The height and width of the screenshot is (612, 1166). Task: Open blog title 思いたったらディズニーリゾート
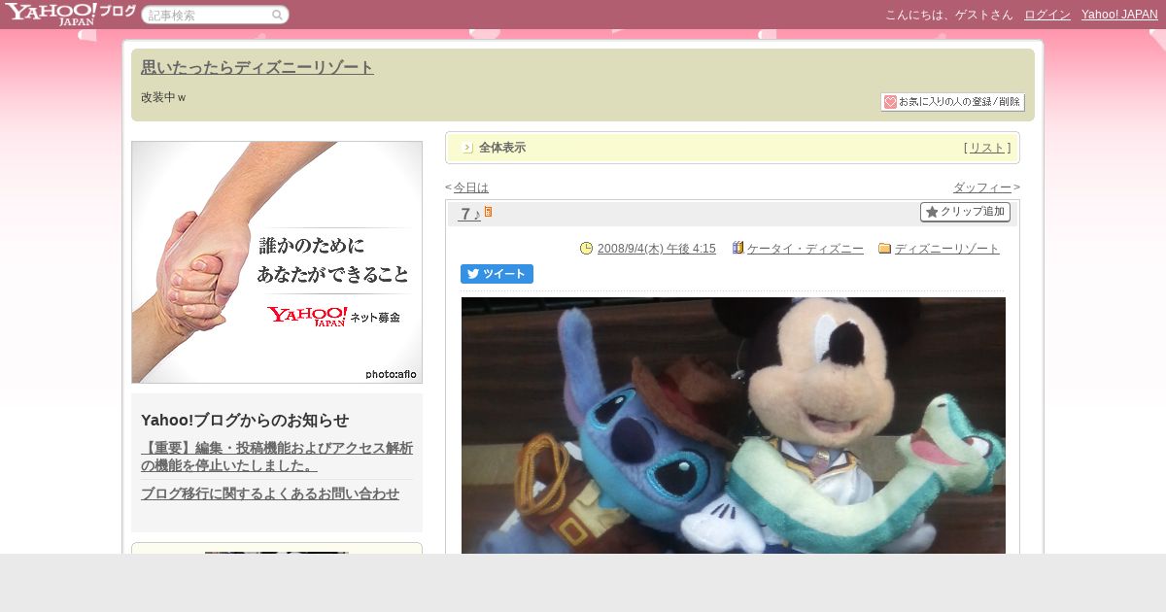coord(257,67)
